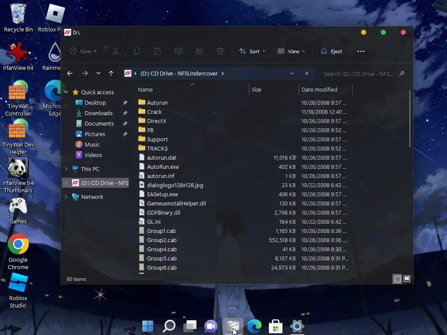Select the Autorun folder

[x=157, y=103]
